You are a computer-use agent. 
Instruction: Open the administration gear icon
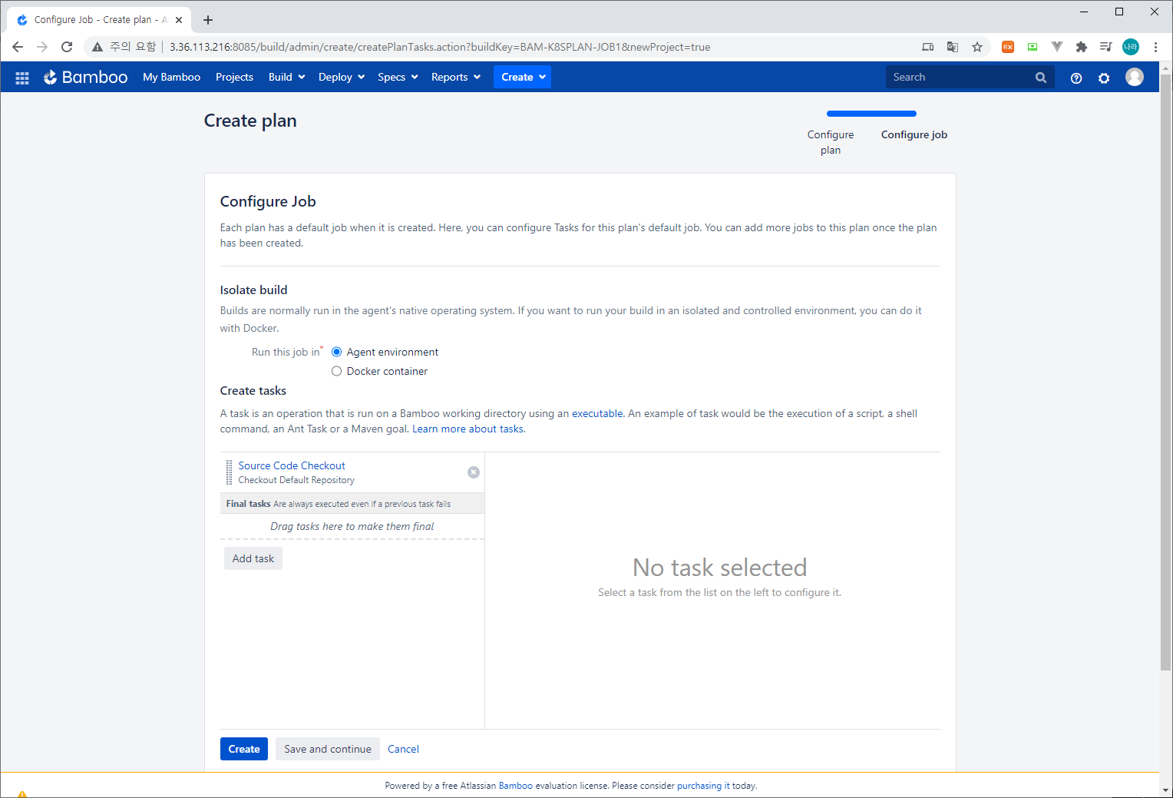(x=1104, y=78)
